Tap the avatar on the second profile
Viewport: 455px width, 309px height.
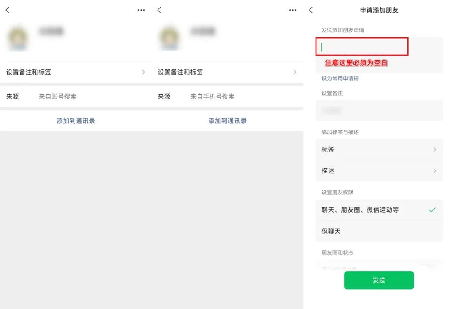click(x=169, y=38)
